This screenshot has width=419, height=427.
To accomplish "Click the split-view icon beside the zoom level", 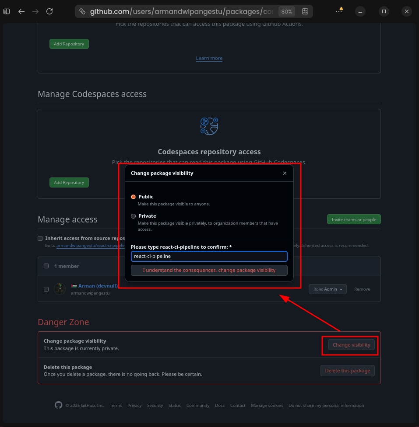I will click(x=305, y=11).
